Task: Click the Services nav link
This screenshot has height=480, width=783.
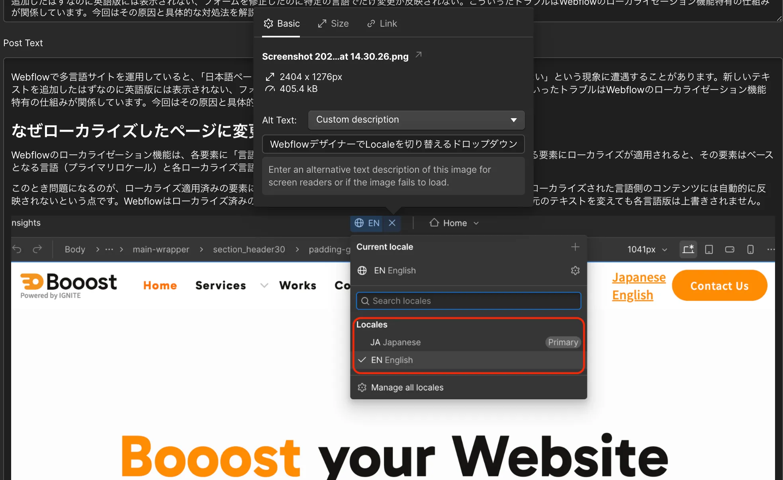Action: (221, 285)
